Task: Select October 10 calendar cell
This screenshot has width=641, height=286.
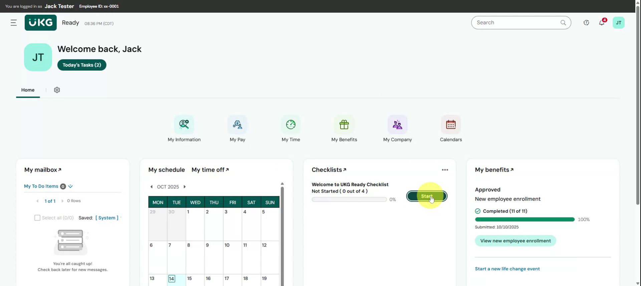Action: 232,258
